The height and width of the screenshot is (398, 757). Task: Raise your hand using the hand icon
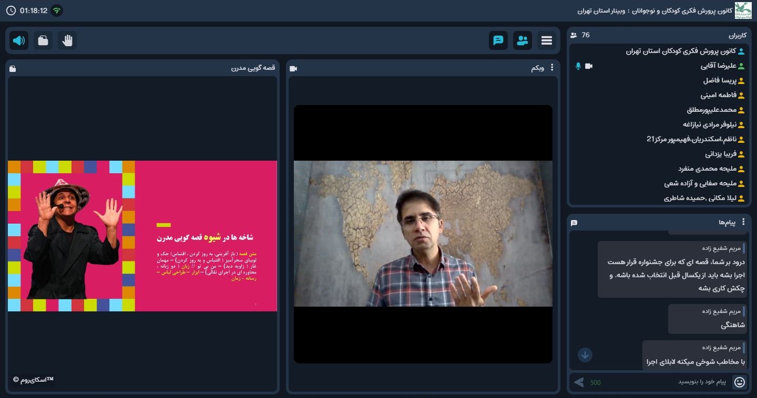(x=67, y=40)
